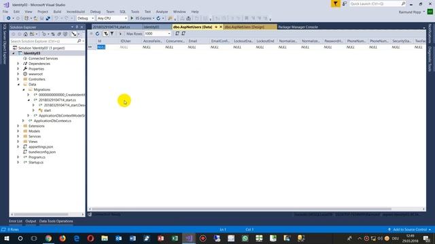Click the Windows Start button
Screen dimensions: 435x244
click(x=7, y=238)
